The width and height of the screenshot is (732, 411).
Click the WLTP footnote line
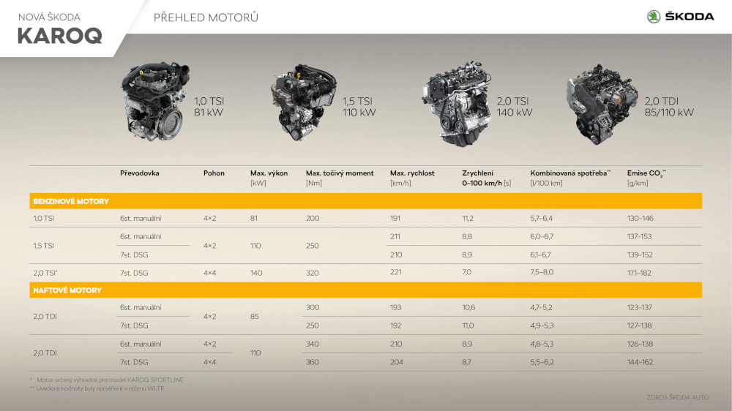pos(97,388)
